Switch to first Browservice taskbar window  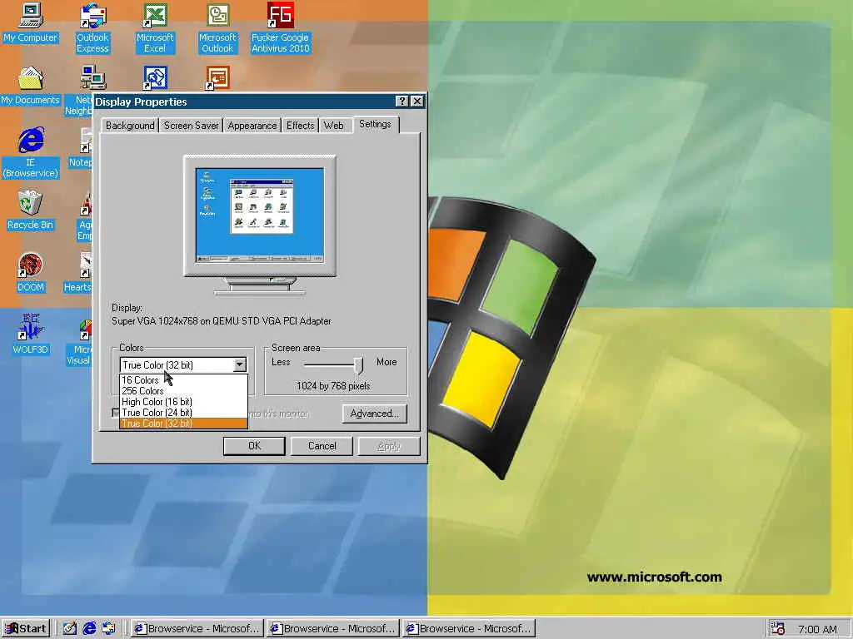[x=197, y=628]
